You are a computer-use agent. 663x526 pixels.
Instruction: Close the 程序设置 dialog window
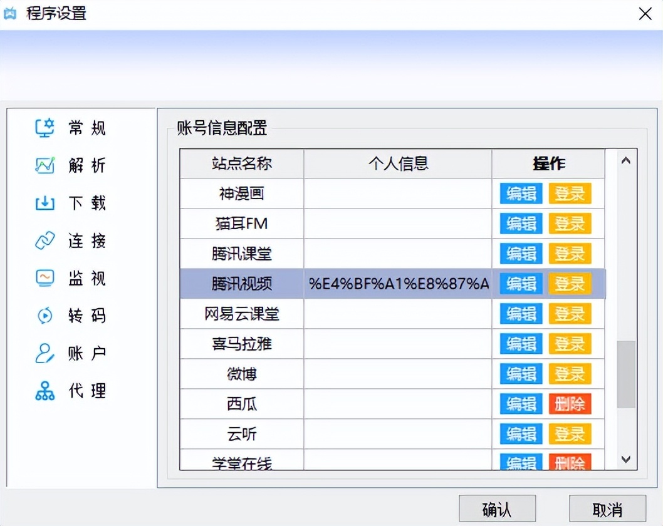pyautogui.click(x=645, y=14)
